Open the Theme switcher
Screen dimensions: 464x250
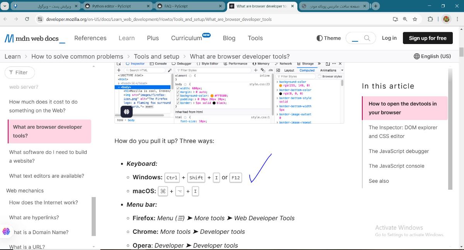(329, 38)
